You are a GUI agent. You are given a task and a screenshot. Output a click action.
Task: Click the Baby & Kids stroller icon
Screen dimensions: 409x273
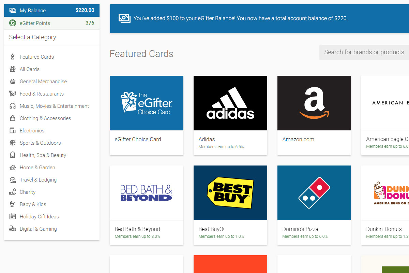pyautogui.click(x=13, y=204)
